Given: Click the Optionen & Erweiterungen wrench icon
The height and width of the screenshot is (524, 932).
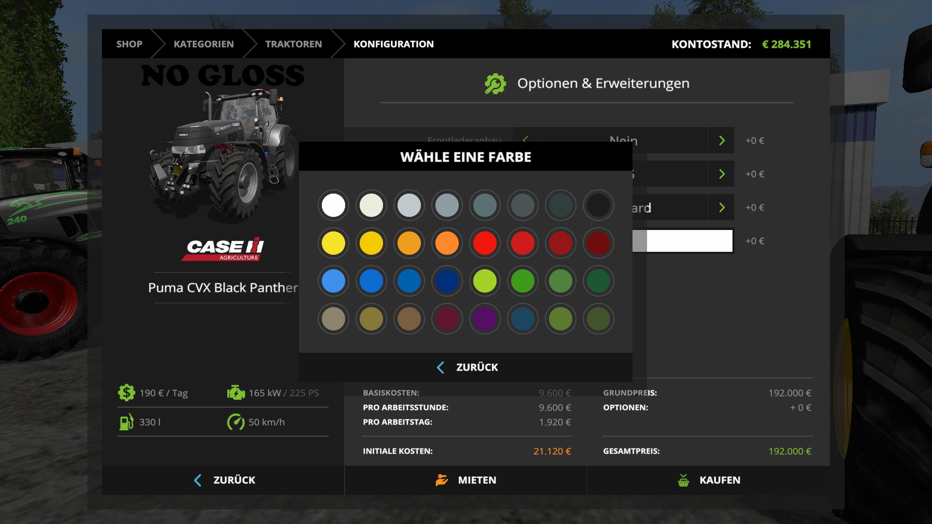Looking at the screenshot, I should click(x=495, y=83).
